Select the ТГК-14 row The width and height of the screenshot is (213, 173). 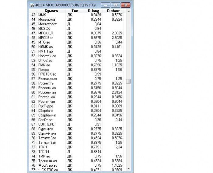click(x=76, y=152)
